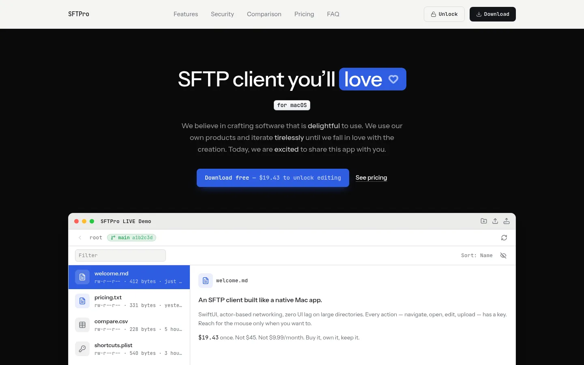
Task: Select the shortcuts.plist file name in the list
Action: pyautogui.click(x=114, y=345)
